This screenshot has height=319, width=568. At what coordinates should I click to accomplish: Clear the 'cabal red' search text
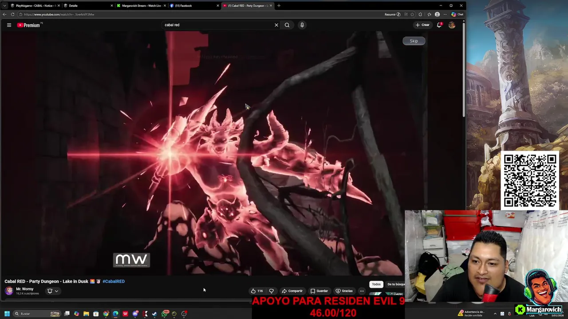click(x=276, y=25)
